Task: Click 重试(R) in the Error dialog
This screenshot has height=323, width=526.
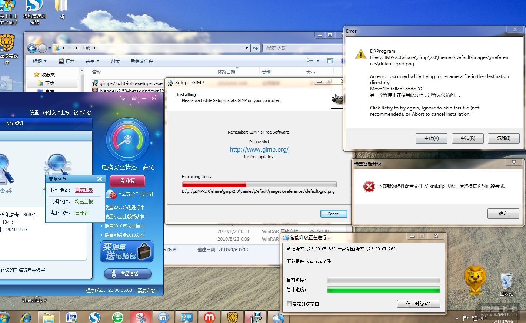Action: [x=467, y=138]
